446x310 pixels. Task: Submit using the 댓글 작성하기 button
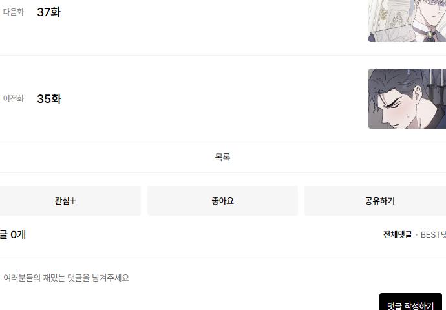[410, 302]
